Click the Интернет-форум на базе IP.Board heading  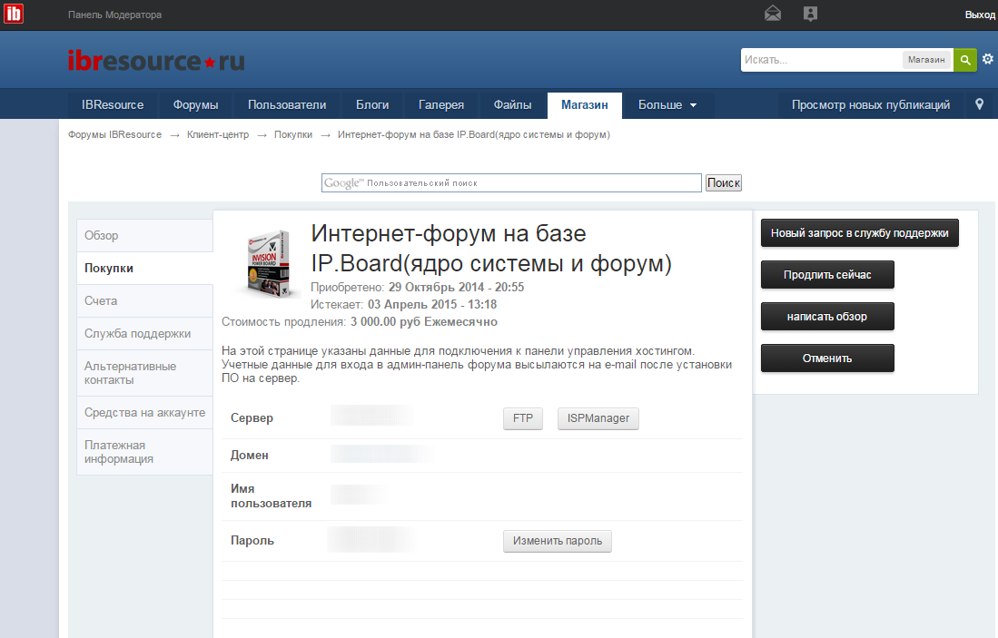[491, 248]
